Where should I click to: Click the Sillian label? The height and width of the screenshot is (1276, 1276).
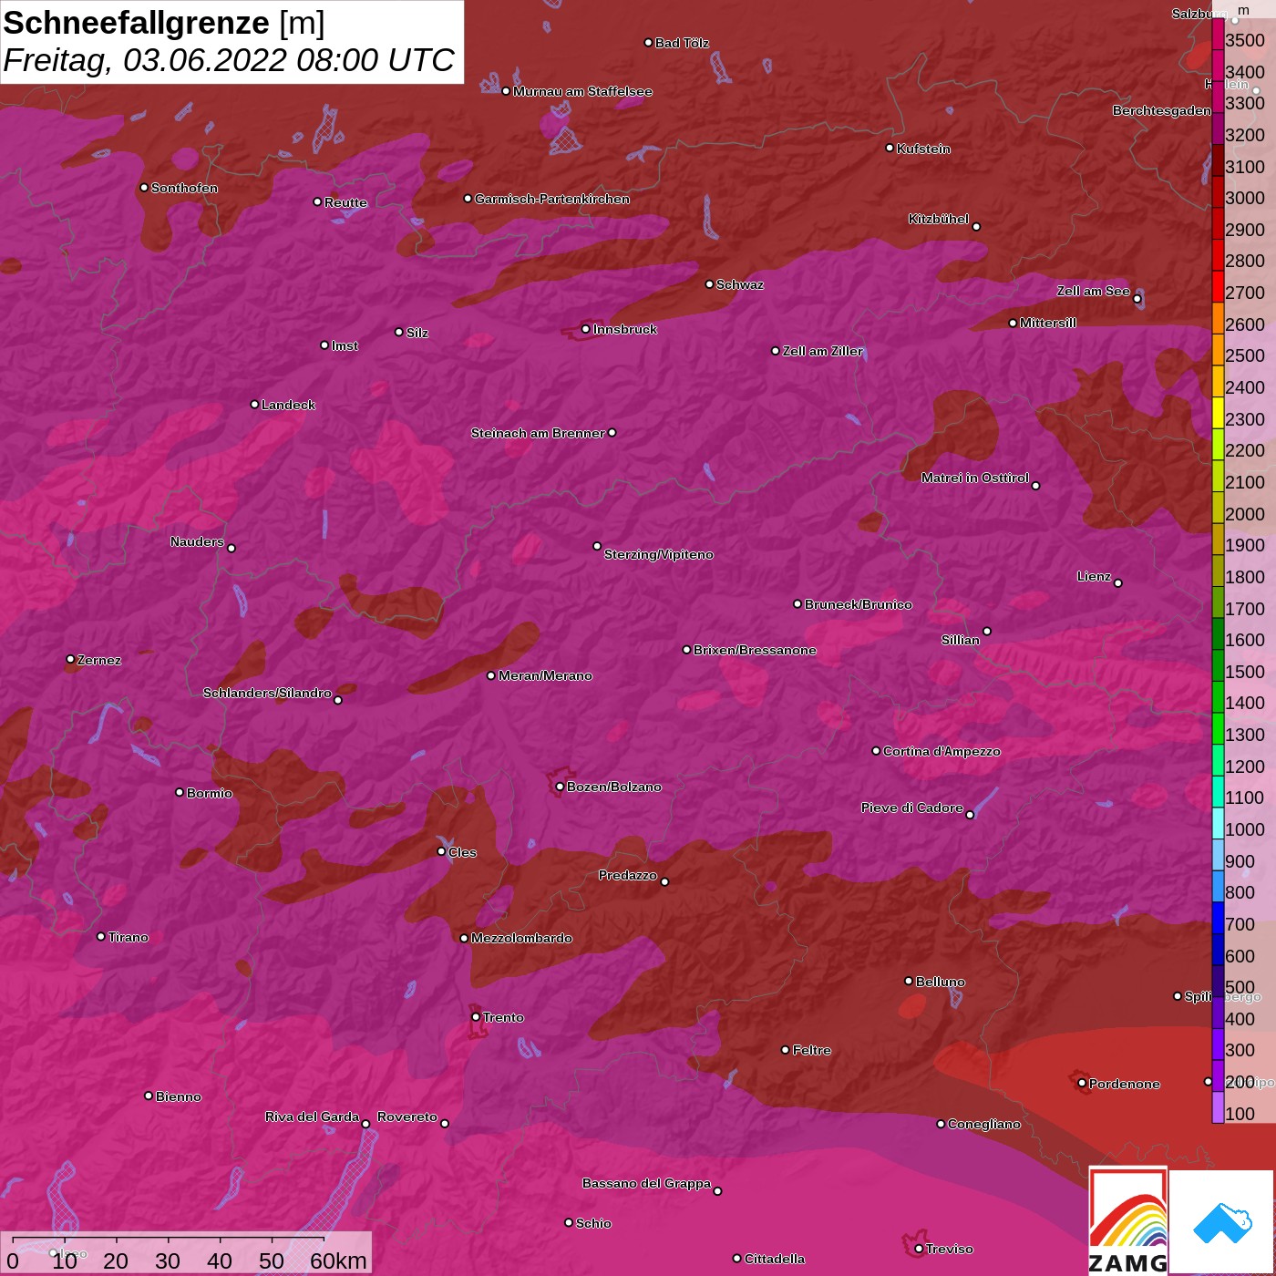(961, 640)
